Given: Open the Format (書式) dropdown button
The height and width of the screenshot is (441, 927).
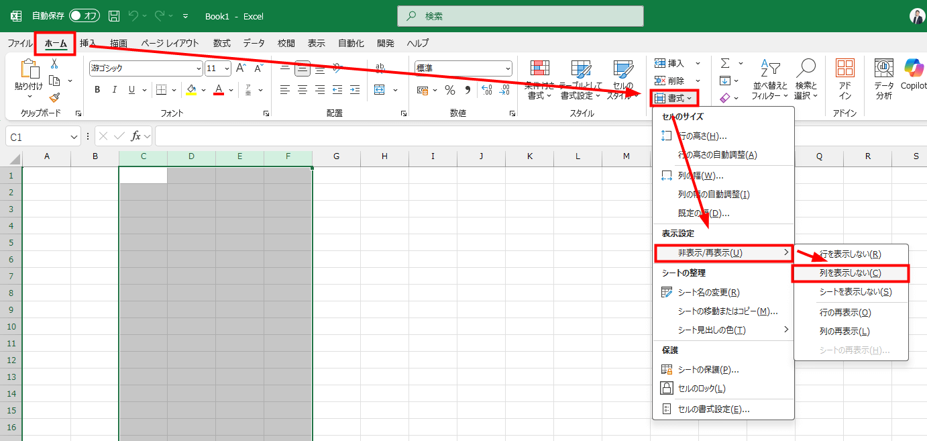Looking at the screenshot, I should coord(674,98).
